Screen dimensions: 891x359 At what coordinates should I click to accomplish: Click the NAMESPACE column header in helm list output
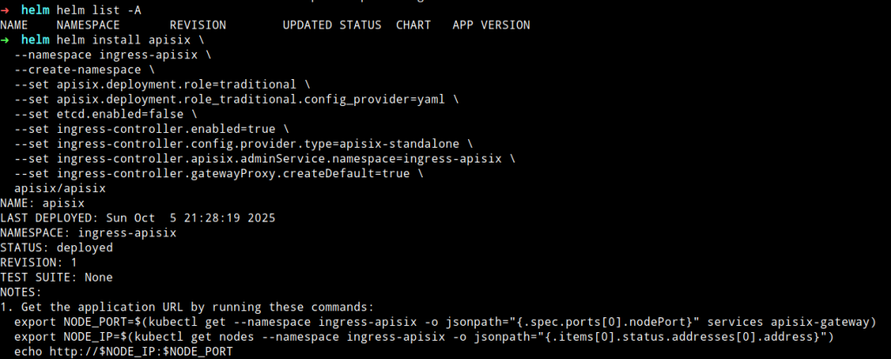pyautogui.click(x=88, y=25)
